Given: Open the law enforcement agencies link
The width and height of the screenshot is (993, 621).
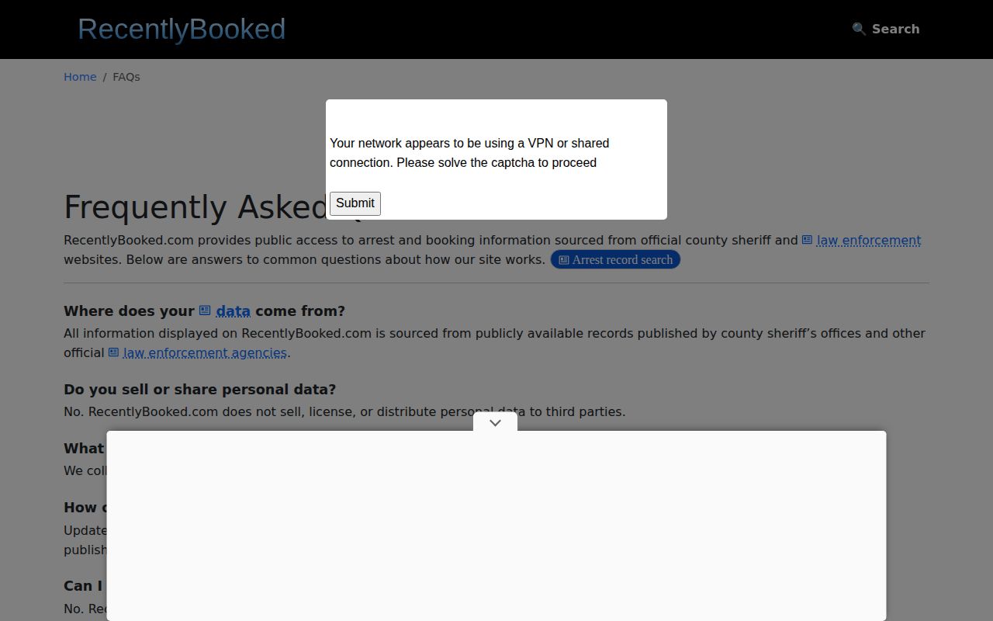Looking at the screenshot, I should (205, 352).
